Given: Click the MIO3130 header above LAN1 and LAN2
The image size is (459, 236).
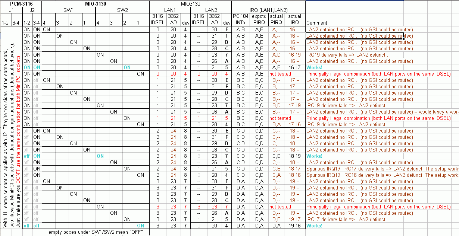Looking at the screenshot, I should click(190, 4).
